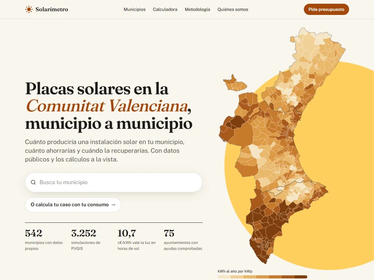Open the Metodología nav link
The width and height of the screenshot is (374, 280).
(x=197, y=9)
